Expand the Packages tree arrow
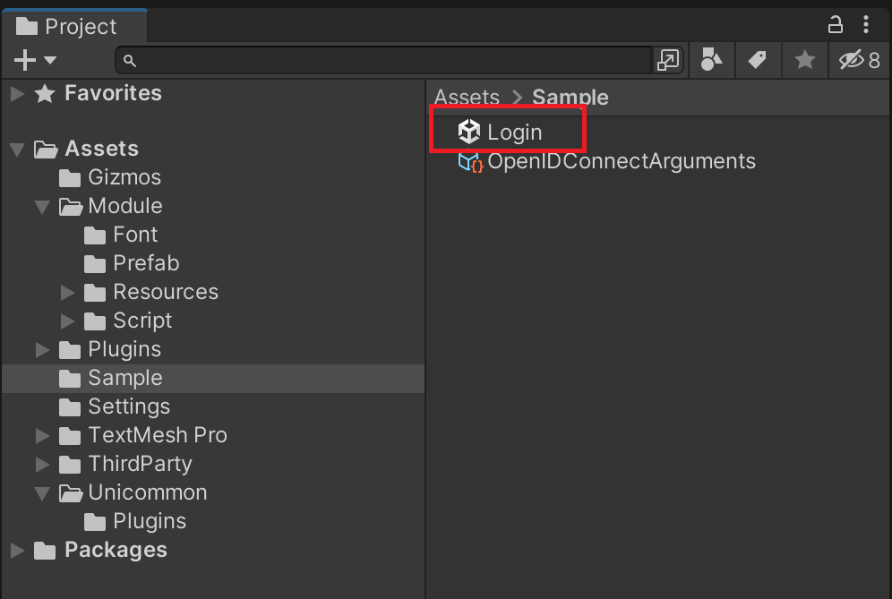The height and width of the screenshot is (599, 892). [x=17, y=550]
